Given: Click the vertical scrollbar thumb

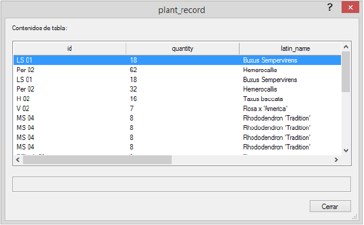Looking at the screenshot, I should 346,72.
